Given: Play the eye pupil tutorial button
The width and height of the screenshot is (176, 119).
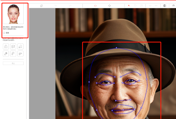Looking at the screenshot, I should click(6, 53).
